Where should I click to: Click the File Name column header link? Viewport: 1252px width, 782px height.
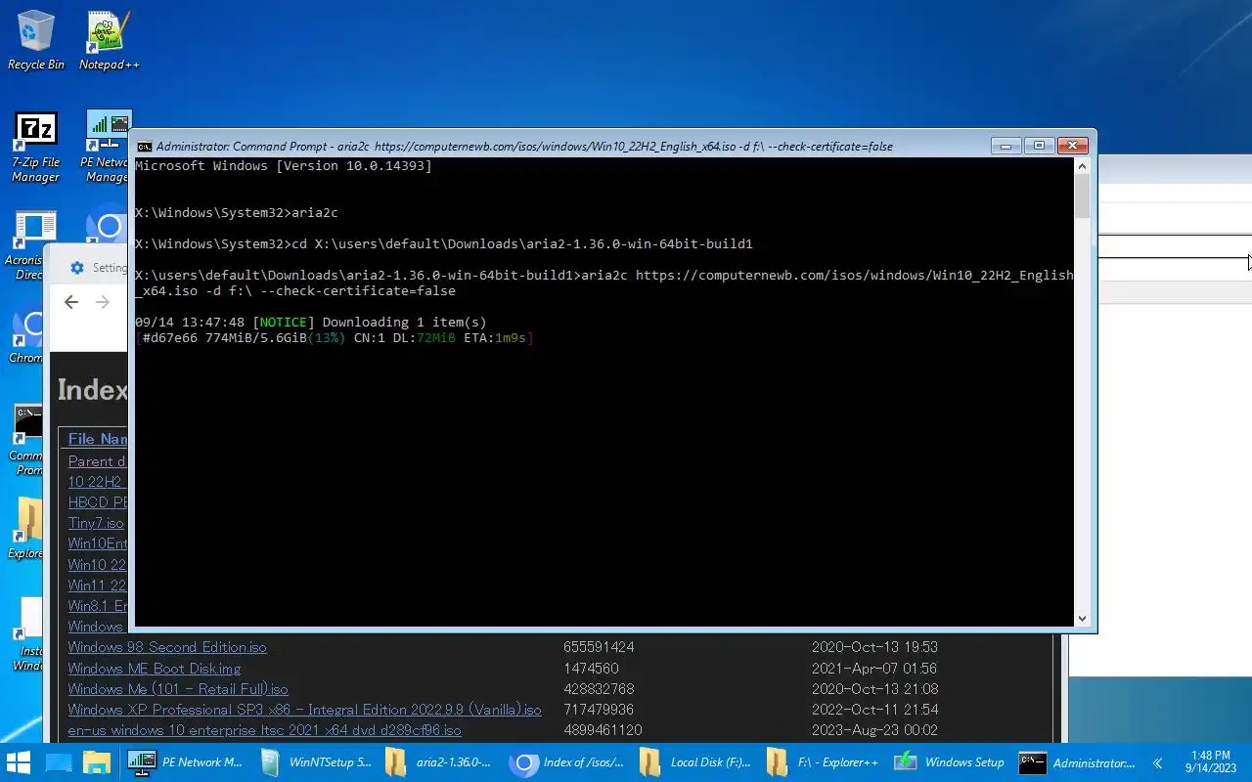click(98, 439)
